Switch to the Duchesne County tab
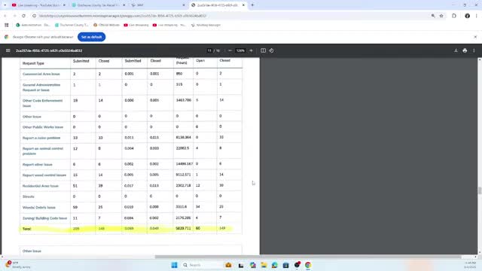Image resolution: width=482 pixels, height=271 pixels. pyautogui.click(x=99, y=5)
